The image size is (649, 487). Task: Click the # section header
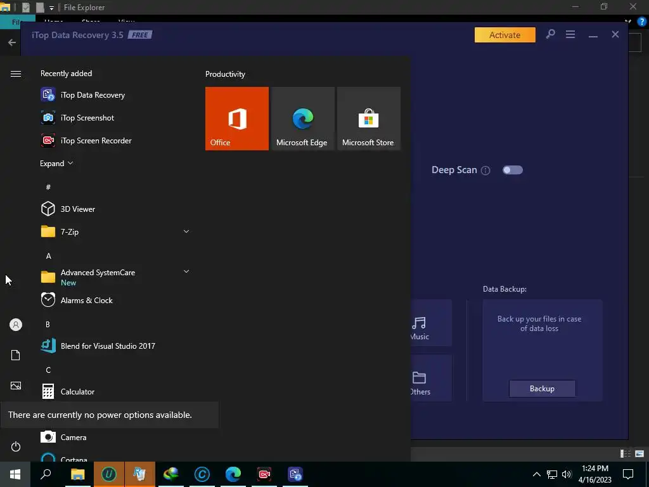point(48,187)
